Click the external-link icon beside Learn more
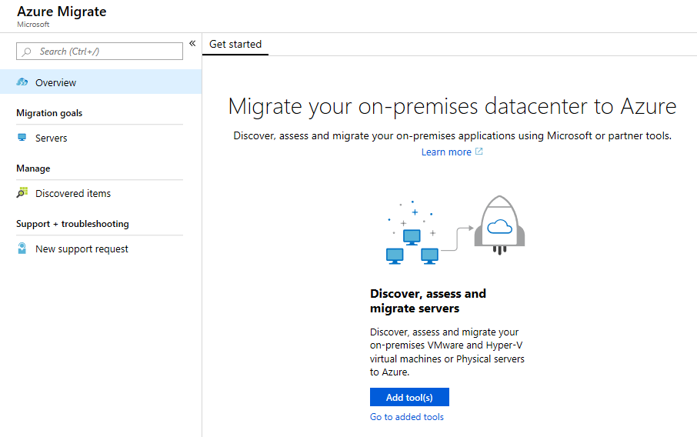 click(479, 151)
